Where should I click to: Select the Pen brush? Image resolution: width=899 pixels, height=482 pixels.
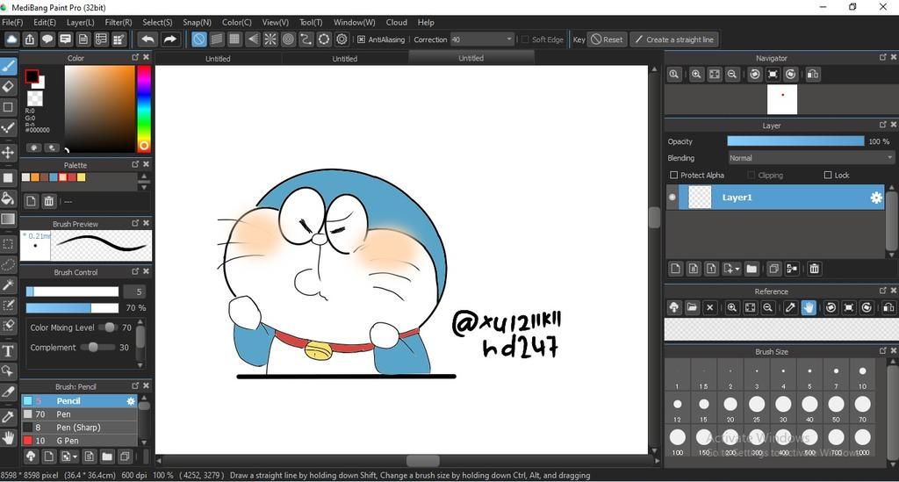79,414
